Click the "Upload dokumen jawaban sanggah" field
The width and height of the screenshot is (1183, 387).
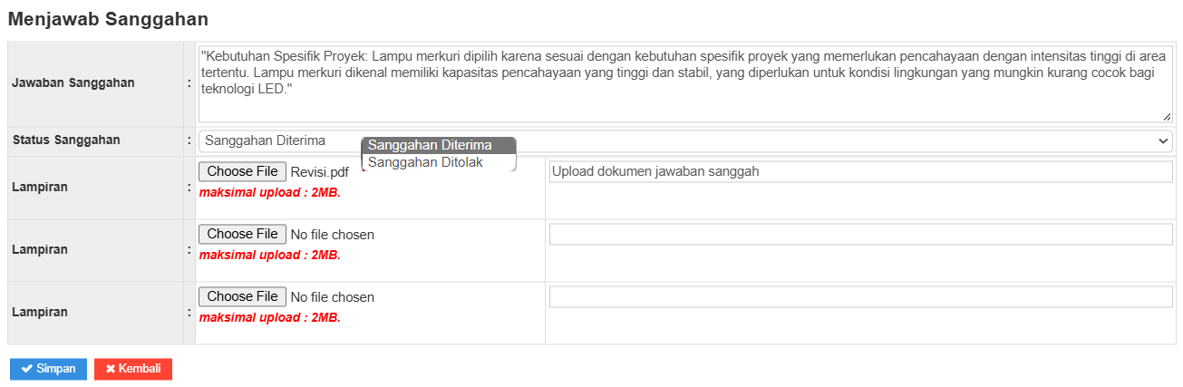[x=860, y=171]
